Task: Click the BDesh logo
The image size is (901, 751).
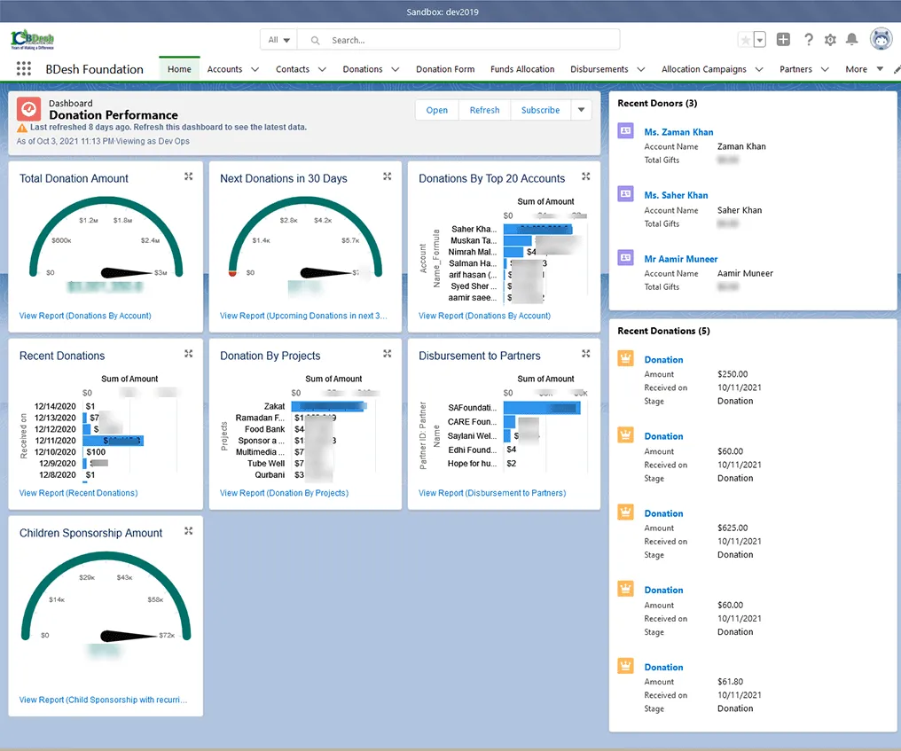Action: [x=33, y=39]
